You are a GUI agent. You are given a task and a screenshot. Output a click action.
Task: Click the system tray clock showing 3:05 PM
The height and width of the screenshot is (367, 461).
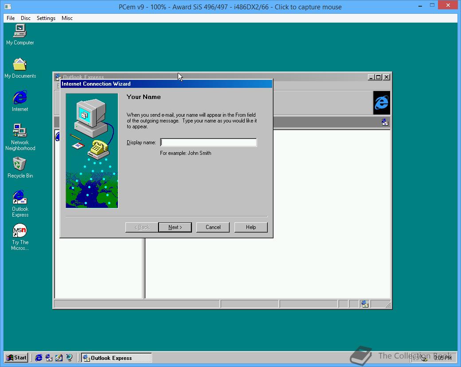point(442,358)
